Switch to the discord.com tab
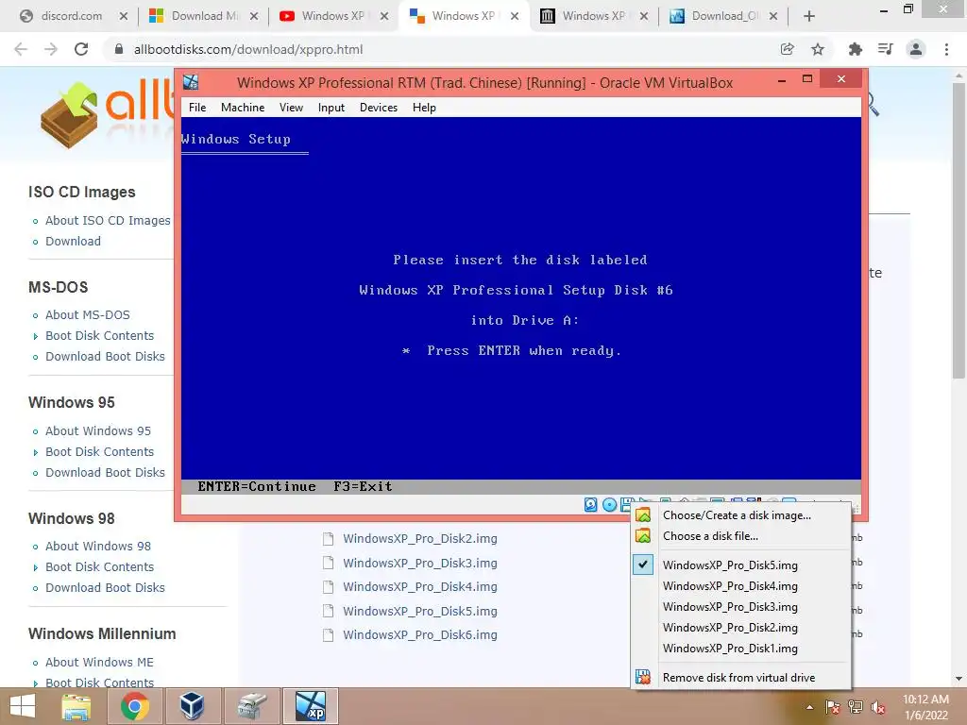 [x=72, y=17]
